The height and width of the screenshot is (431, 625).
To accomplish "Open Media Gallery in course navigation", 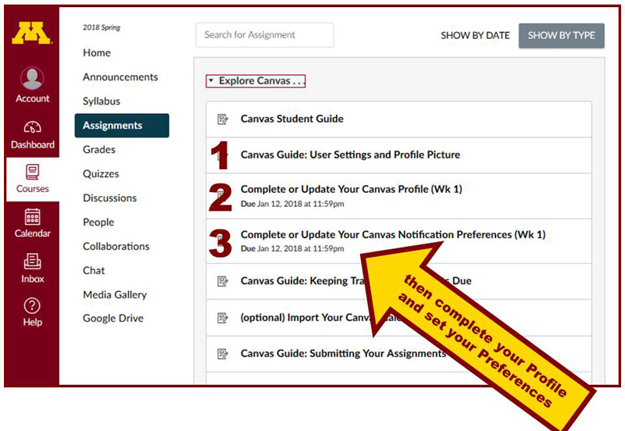I will point(115,295).
